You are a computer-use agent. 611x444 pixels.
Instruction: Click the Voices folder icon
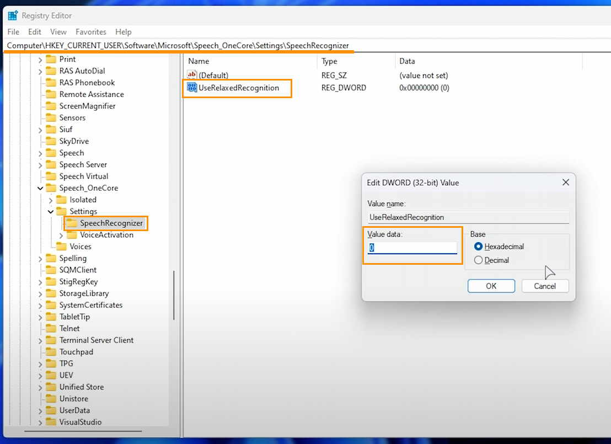click(x=62, y=247)
